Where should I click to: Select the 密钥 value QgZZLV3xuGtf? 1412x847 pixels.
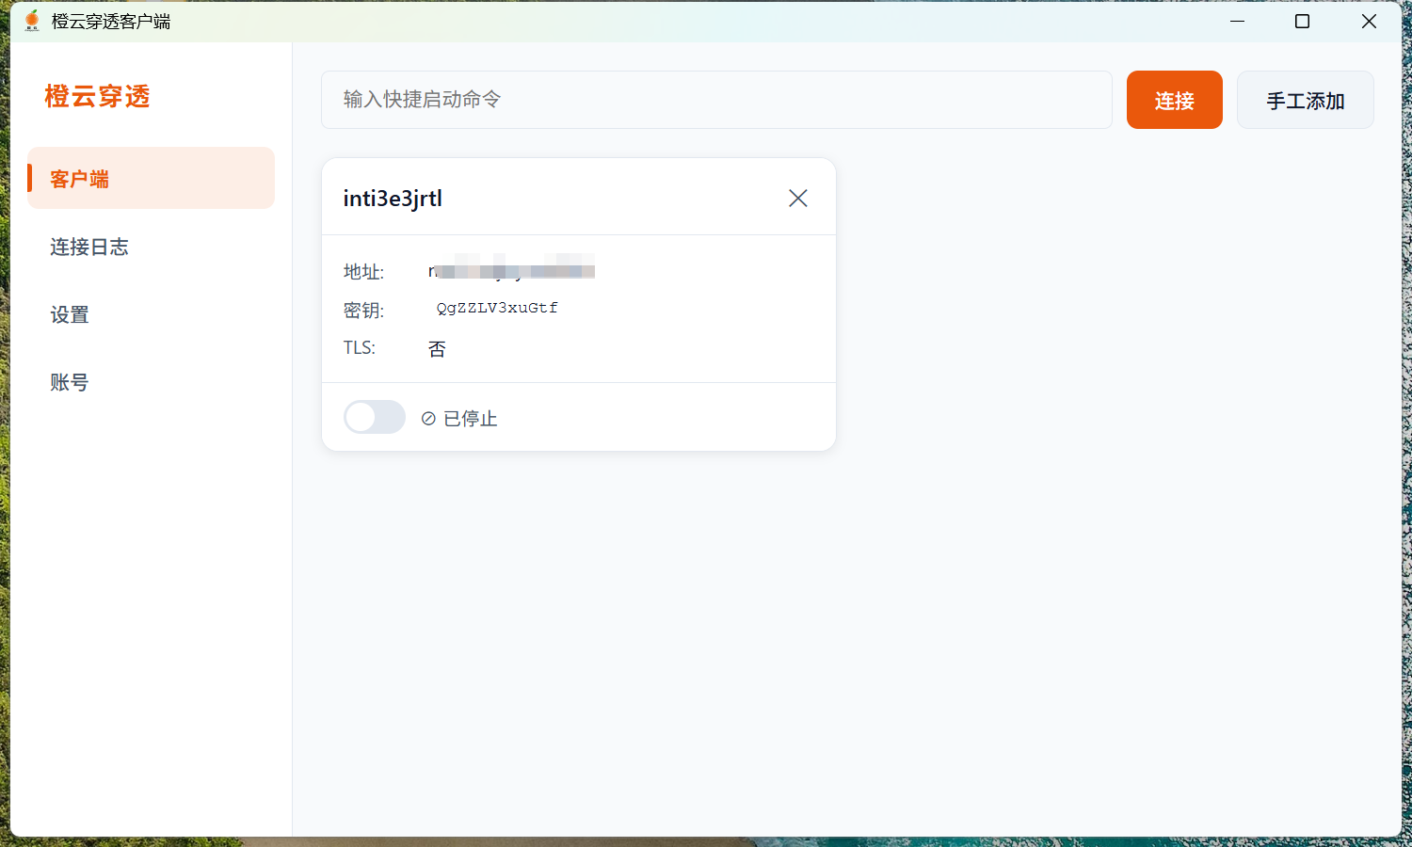click(x=496, y=307)
